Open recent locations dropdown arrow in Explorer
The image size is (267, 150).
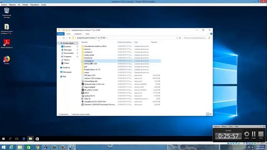coord(67,38)
